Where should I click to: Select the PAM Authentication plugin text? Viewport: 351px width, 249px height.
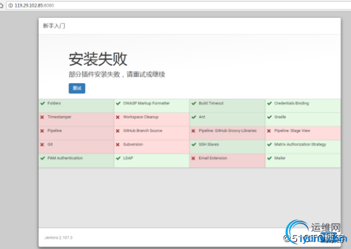click(65, 158)
